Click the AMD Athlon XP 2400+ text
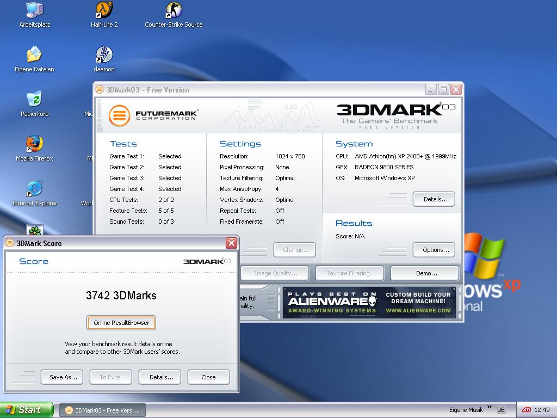This screenshot has height=418, width=557. (405, 156)
